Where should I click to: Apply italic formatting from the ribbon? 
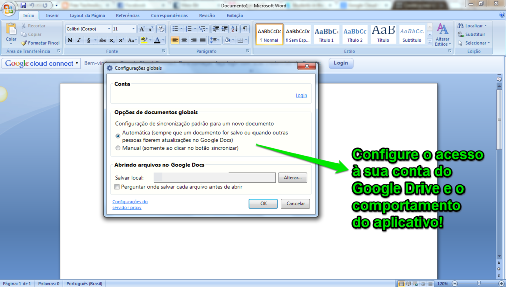(x=79, y=40)
